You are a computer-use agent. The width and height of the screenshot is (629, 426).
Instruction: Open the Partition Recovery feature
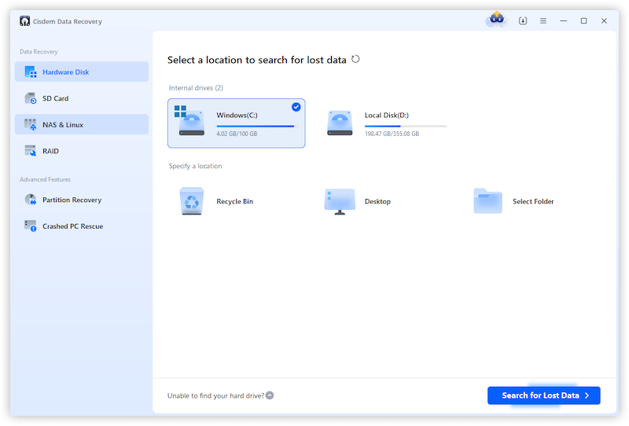click(x=82, y=200)
